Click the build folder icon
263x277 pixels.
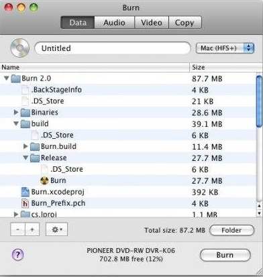point(25,124)
